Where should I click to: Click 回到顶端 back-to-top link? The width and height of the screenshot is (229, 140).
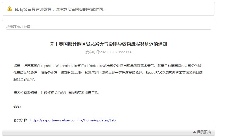click(x=204, y=132)
